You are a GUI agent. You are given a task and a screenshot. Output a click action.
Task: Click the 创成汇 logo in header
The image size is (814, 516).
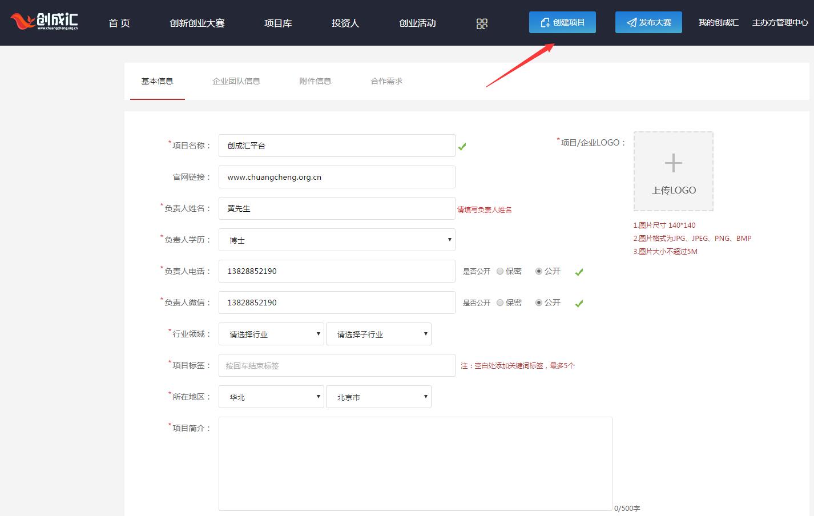coord(45,22)
